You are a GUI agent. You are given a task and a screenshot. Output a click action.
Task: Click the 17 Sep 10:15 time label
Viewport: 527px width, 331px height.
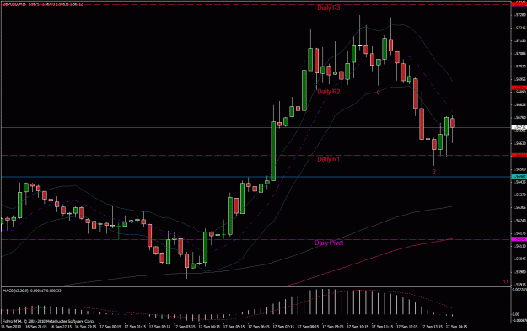(x=358, y=326)
